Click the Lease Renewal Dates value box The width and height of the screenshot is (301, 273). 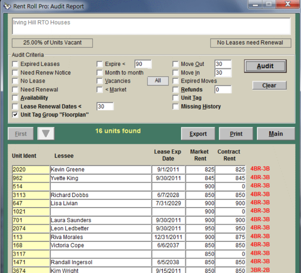[x=105, y=106]
